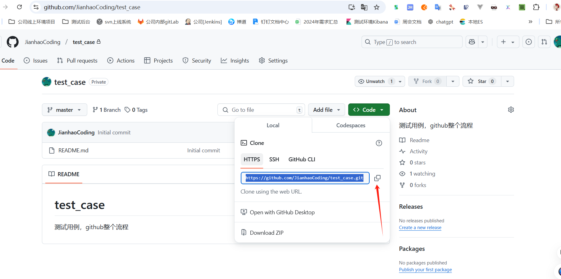Open 公司内部gitLab bookmark

click(158, 22)
